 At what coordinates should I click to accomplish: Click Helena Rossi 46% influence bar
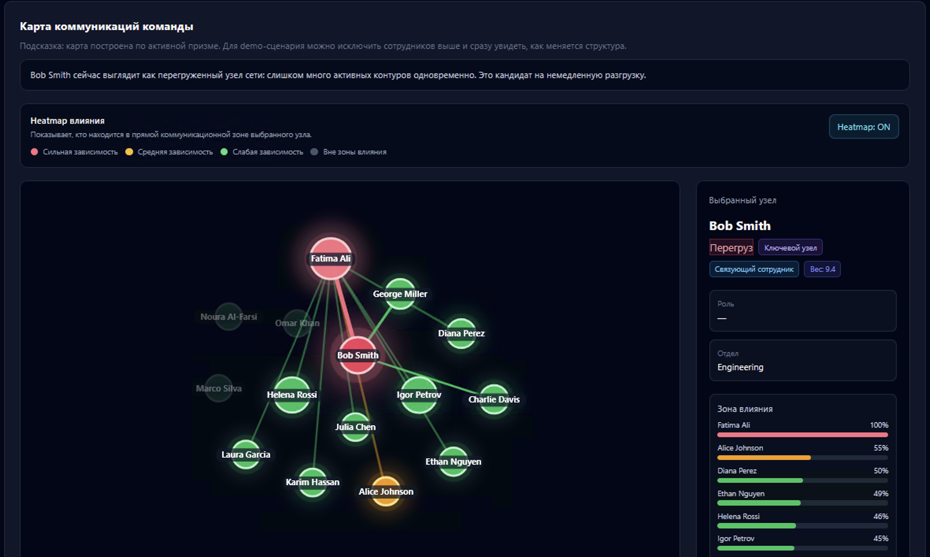[x=802, y=526]
